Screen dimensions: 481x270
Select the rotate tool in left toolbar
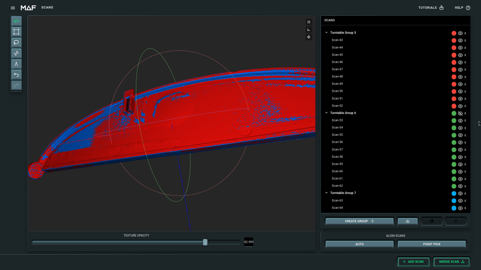(16, 21)
